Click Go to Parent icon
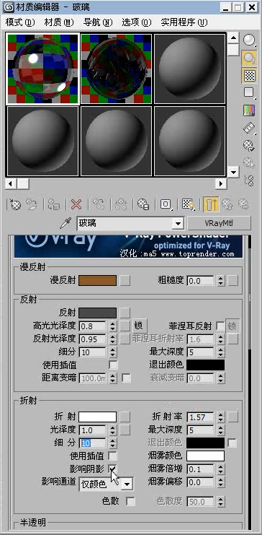The height and width of the screenshot is (535, 262). pyautogui.click(x=227, y=204)
